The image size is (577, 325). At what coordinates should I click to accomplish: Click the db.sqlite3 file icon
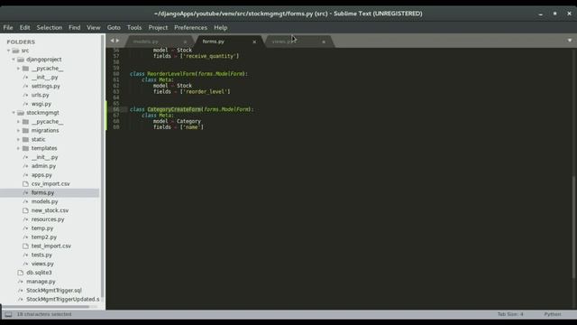click(21, 273)
